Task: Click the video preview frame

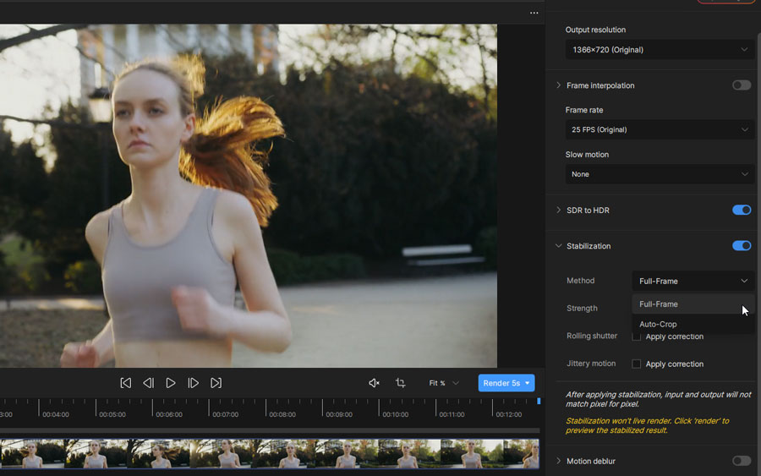Action: (x=249, y=195)
